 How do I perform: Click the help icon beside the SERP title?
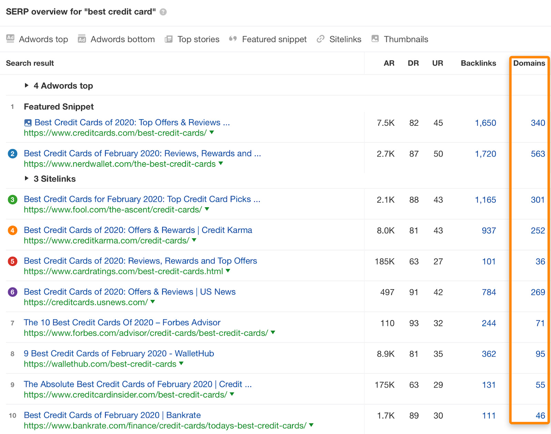pyautogui.click(x=163, y=12)
